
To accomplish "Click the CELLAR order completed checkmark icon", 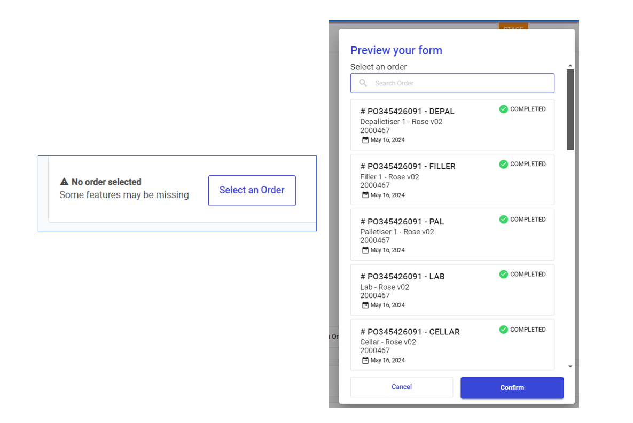I will coord(503,330).
